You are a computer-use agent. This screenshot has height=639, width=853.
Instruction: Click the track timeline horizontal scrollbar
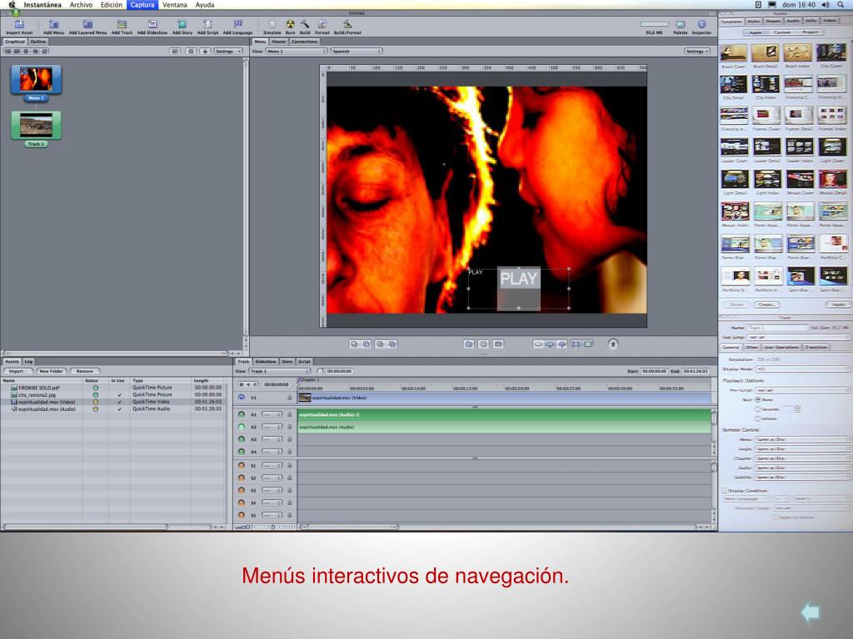tap(351, 527)
